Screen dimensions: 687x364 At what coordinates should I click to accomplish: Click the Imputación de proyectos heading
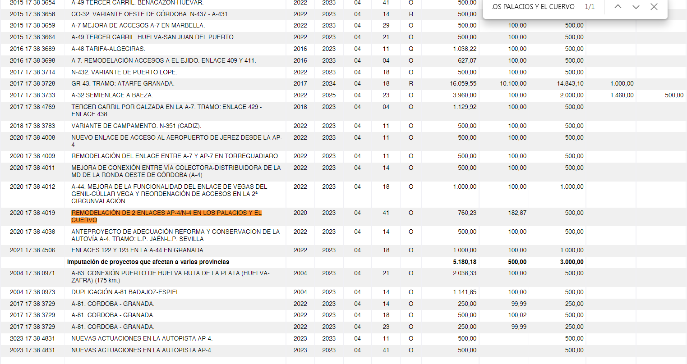click(148, 262)
